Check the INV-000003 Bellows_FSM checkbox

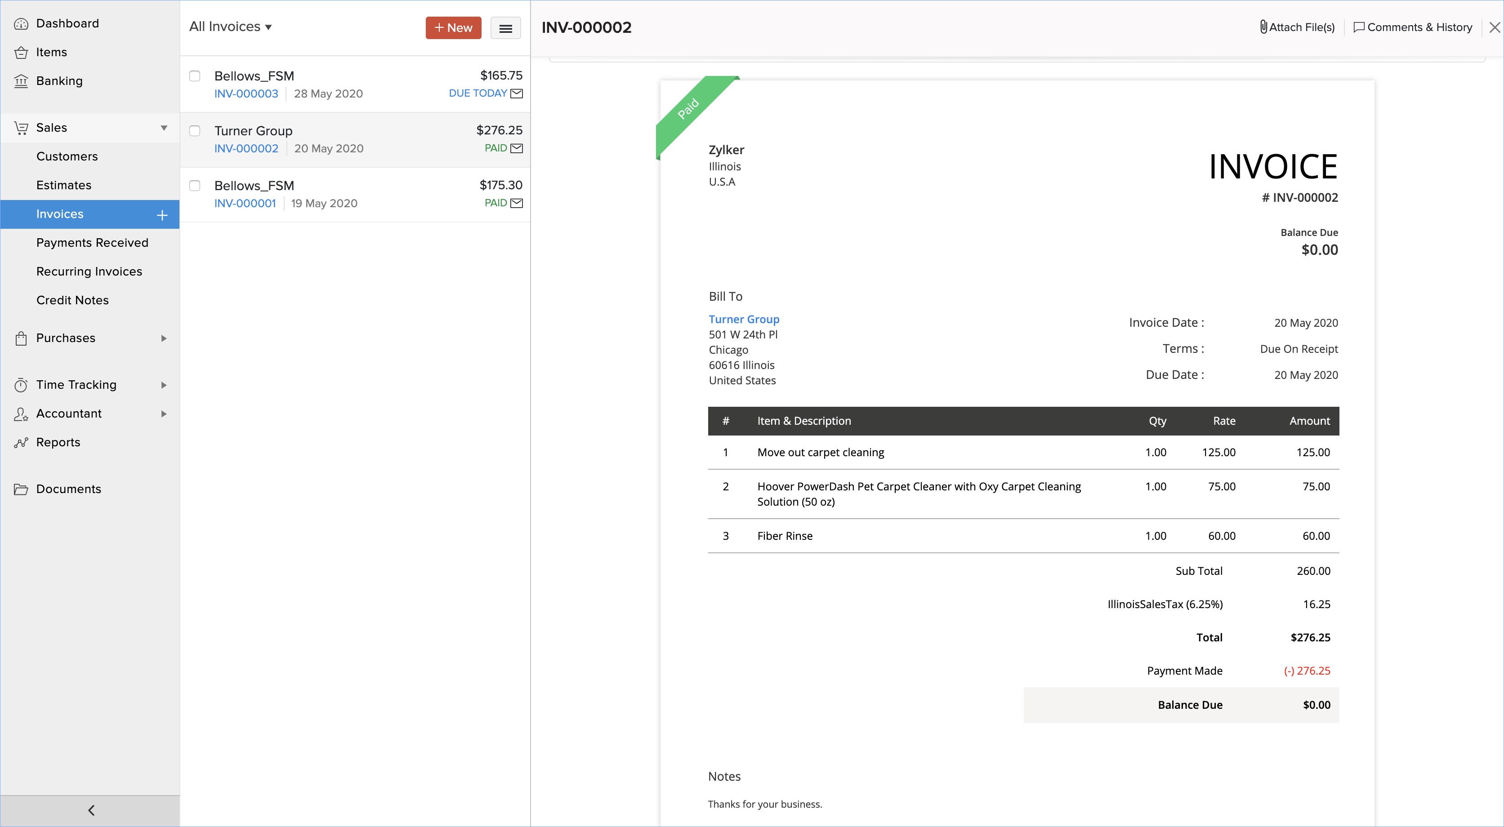pos(195,76)
